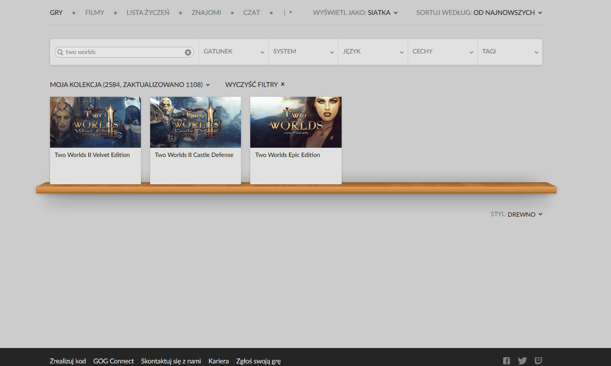611x366 pixels.
Task: Open the LISTA ŻYCZEŃ tab
Action: [x=148, y=13]
